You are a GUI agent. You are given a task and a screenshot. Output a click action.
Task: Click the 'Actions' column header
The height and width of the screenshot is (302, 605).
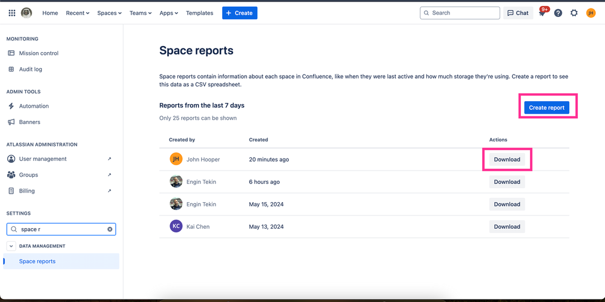pos(498,140)
